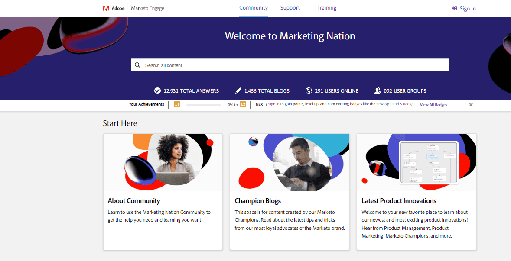This screenshot has height=261, width=511.
Task: Click the people icon beside User Groups
Action: [x=378, y=91]
